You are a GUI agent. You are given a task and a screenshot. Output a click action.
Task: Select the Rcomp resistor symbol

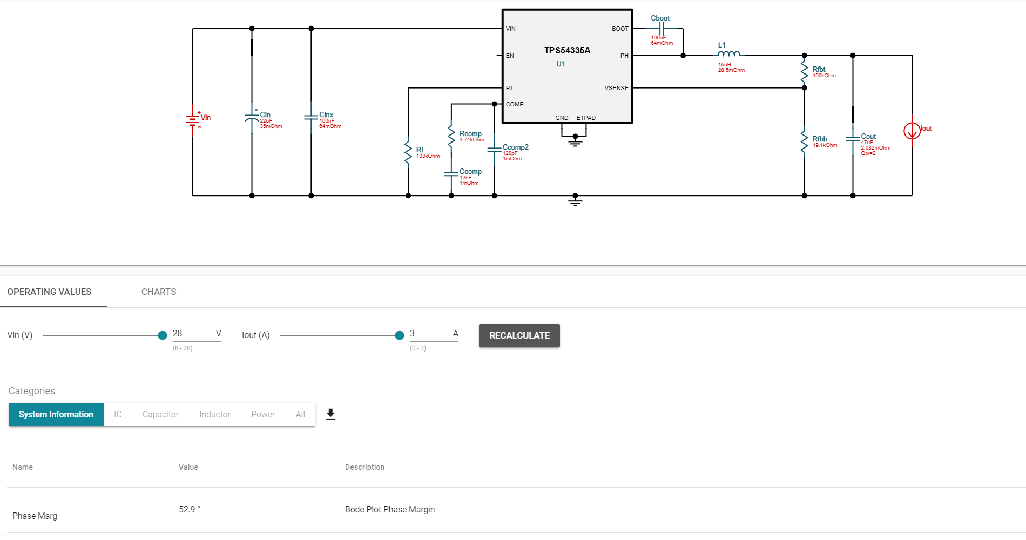[451, 137]
